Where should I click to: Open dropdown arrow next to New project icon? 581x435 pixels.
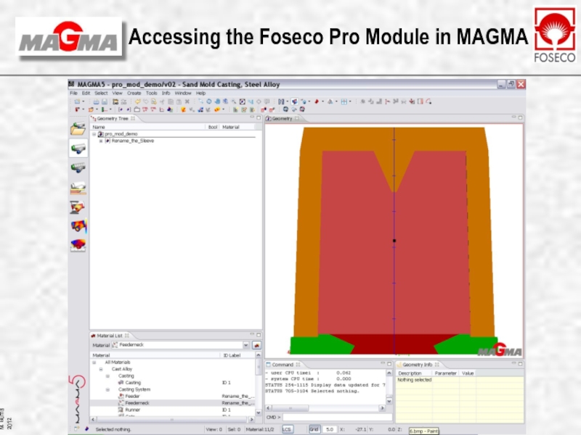coord(84,101)
